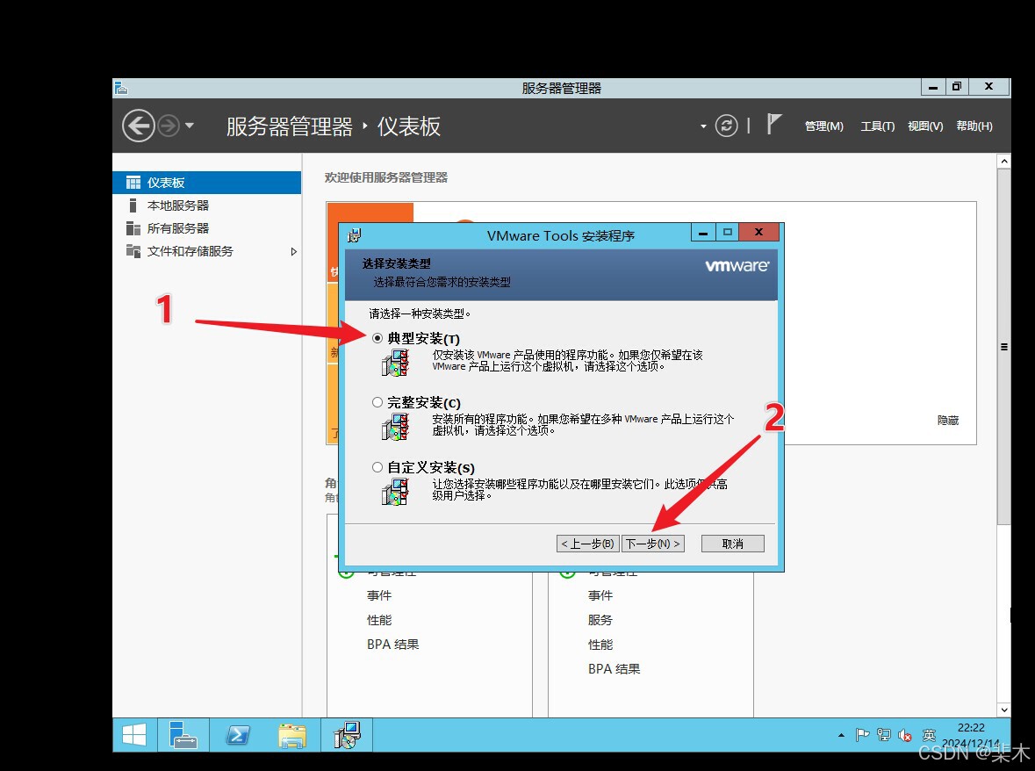Click the Server Manager title bar icon
Screen dimensions: 1035x771
pos(121,88)
